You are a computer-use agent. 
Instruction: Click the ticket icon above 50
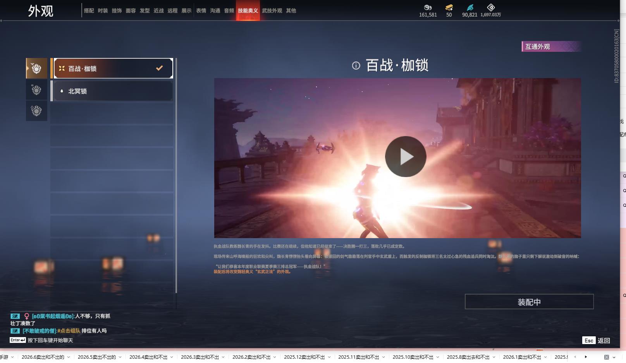[449, 7]
